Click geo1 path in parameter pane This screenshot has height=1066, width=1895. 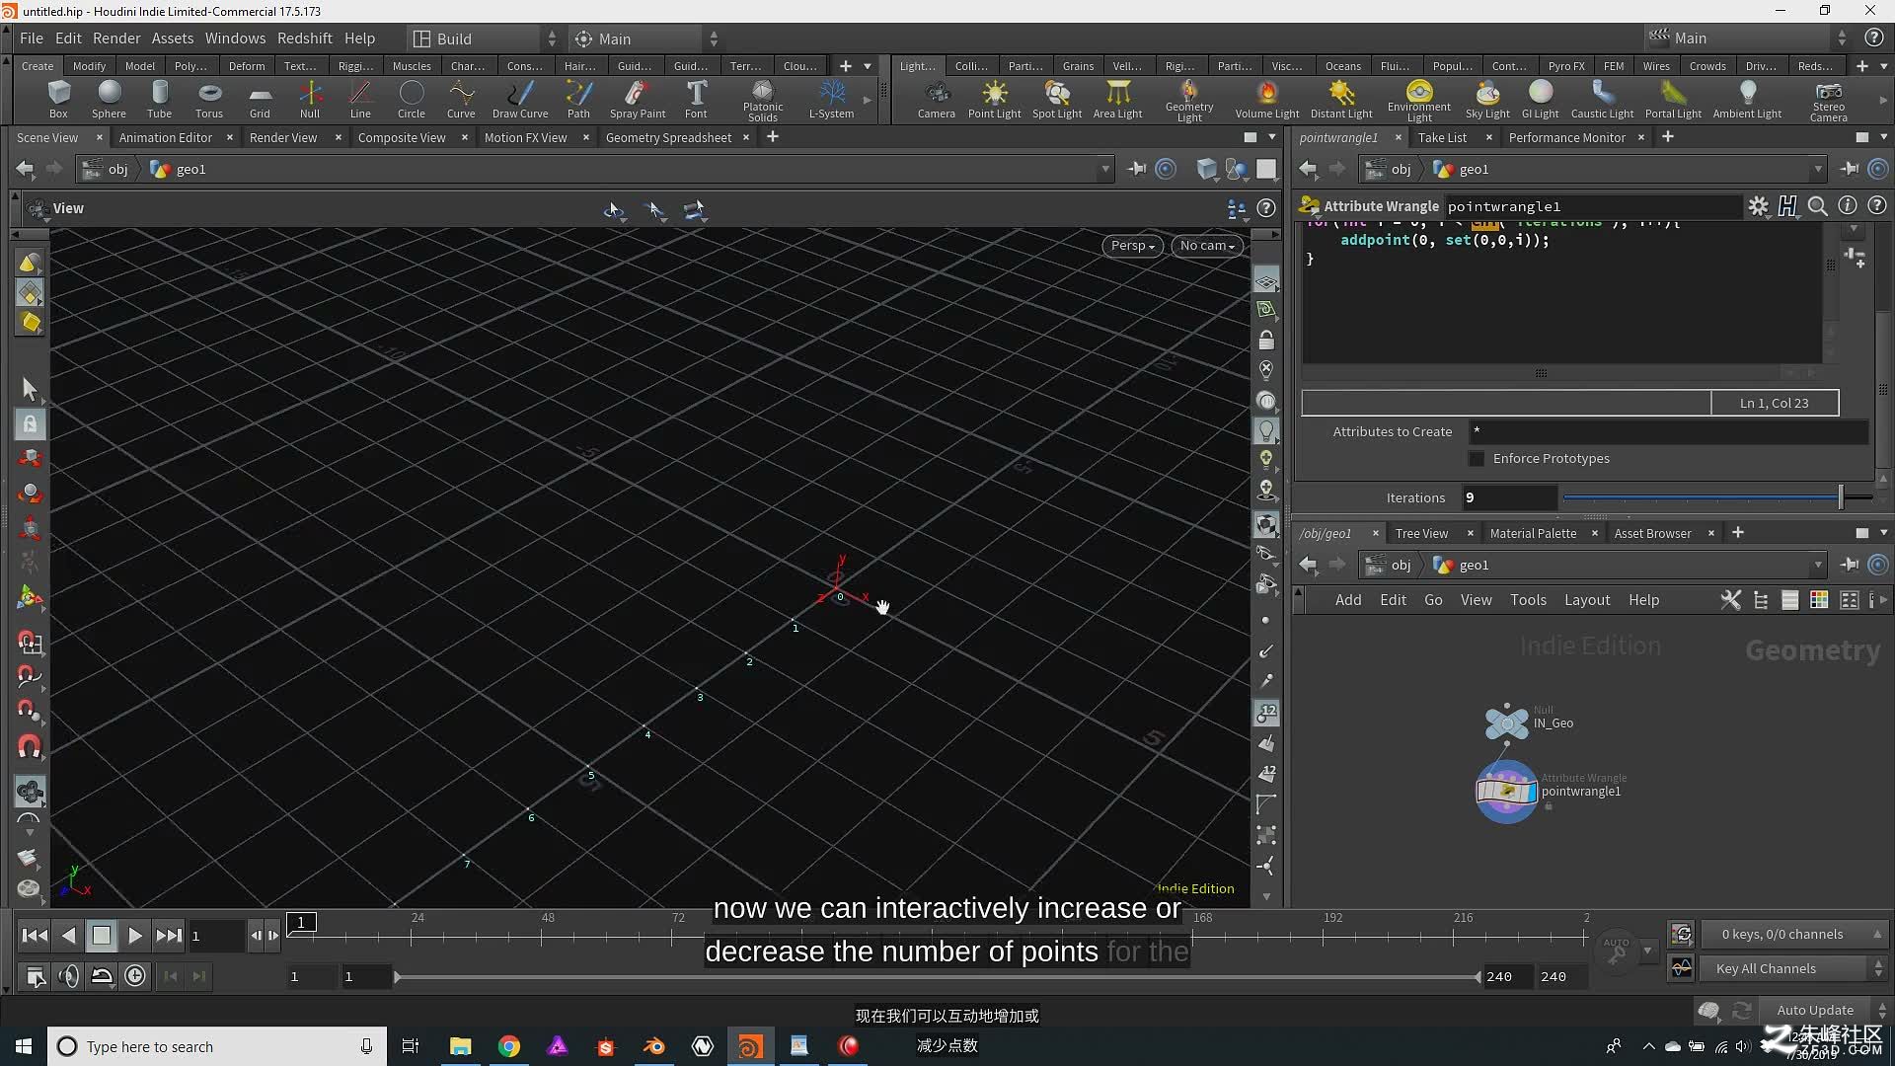[x=1461, y=169]
